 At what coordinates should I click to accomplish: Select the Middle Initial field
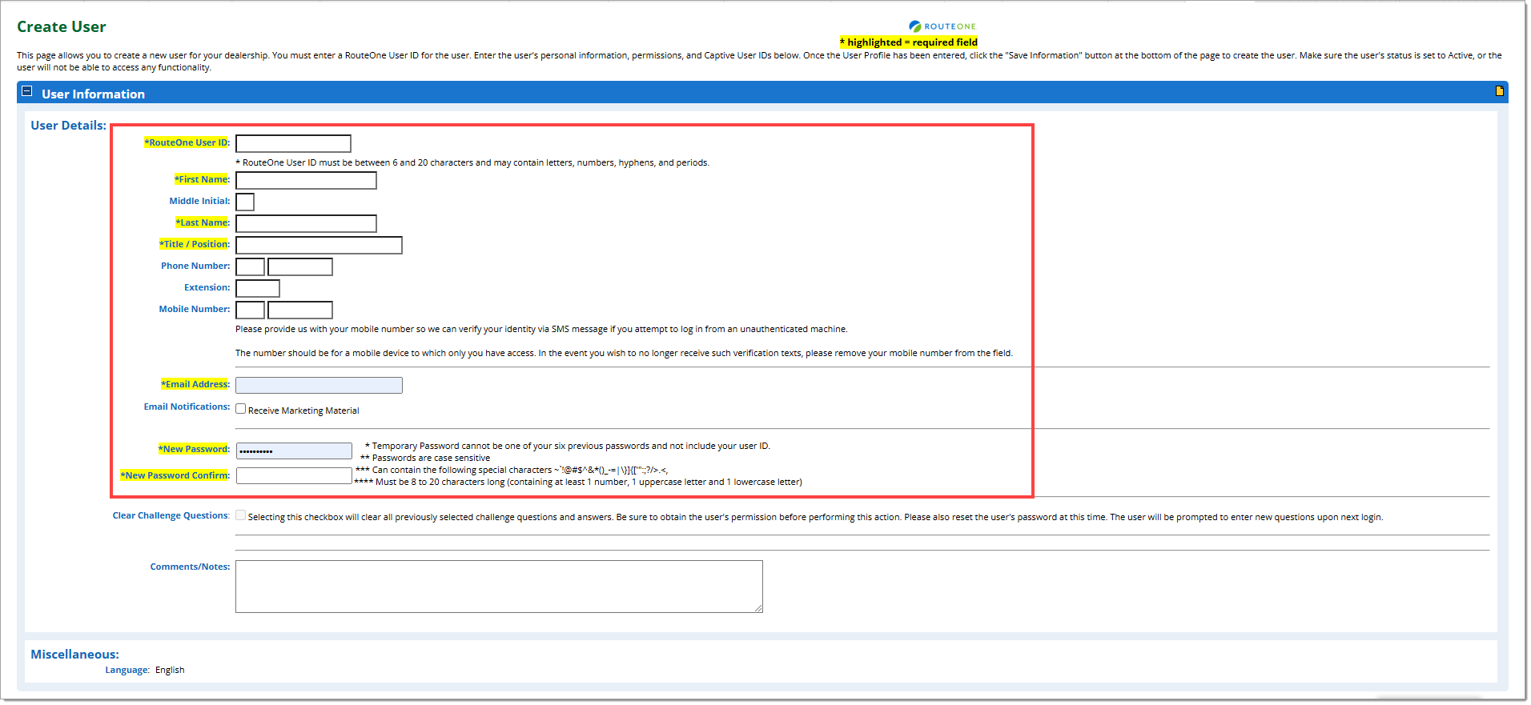pos(245,202)
